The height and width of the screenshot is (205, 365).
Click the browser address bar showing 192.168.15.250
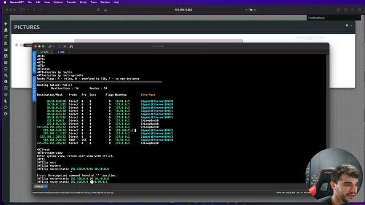pos(184,10)
